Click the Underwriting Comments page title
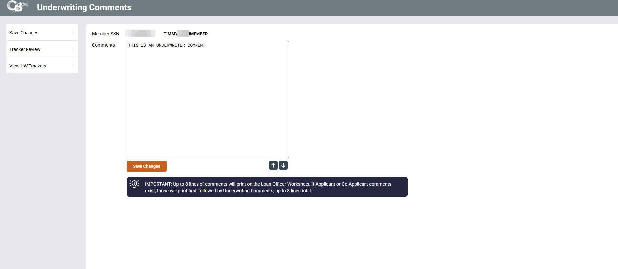618x269 pixels. coord(84,7)
